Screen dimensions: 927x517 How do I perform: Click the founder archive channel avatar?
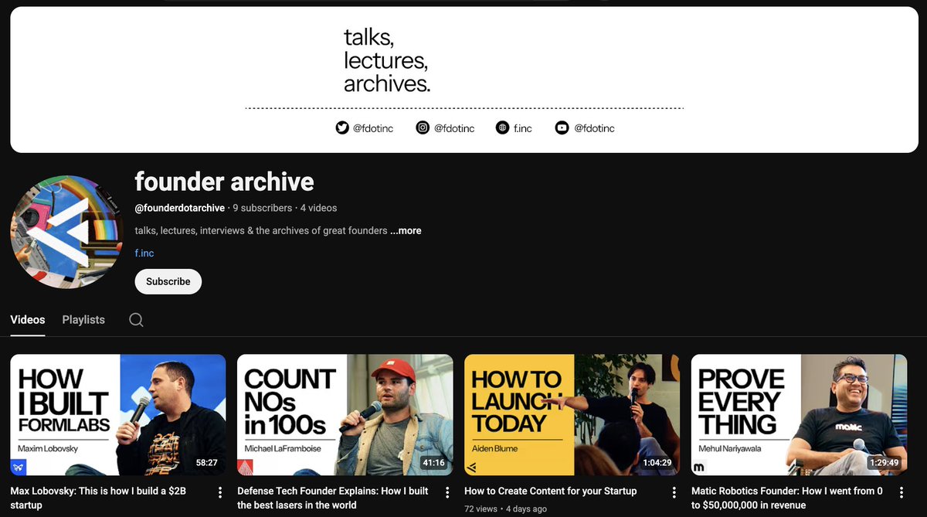68,232
